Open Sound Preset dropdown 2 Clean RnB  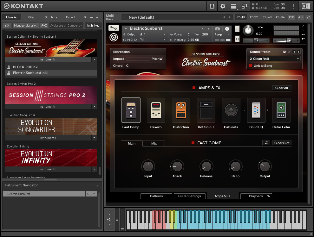coord(274,59)
